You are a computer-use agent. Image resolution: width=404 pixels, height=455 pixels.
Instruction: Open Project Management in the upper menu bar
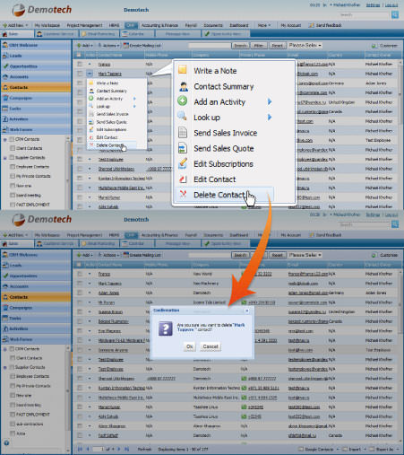pos(84,25)
